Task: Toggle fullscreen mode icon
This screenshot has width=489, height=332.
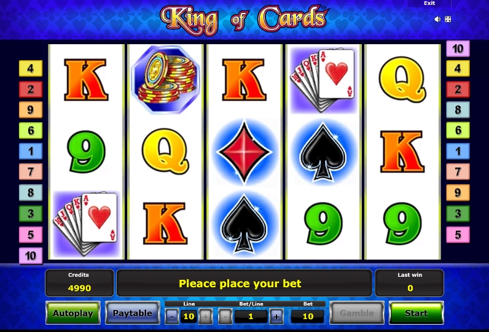Action: tap(447, 19)
